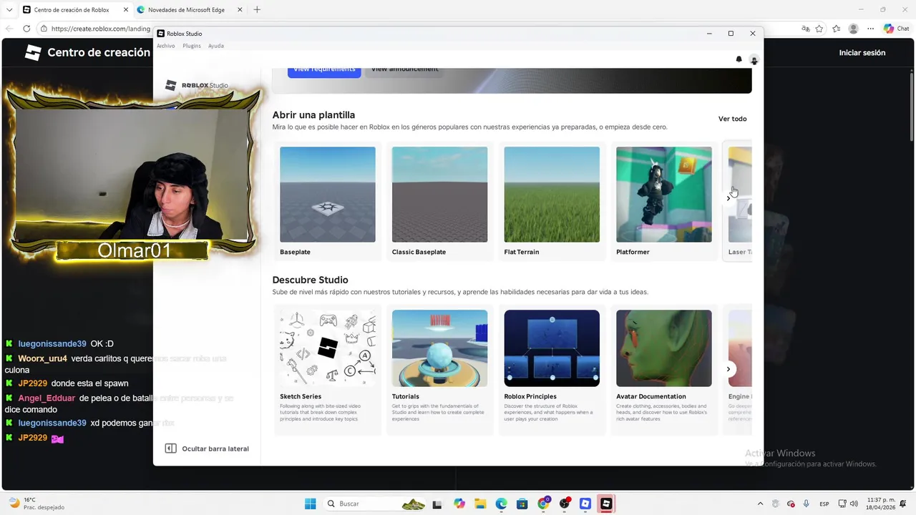The width and height of the screenshot is (916, 515).
Task: Open the Platformer template
Action: (664, 201)
